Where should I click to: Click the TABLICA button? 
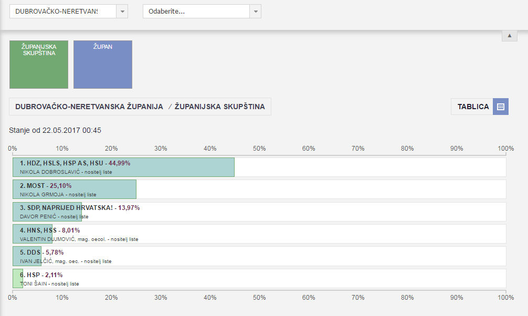[x=472, y=107]
